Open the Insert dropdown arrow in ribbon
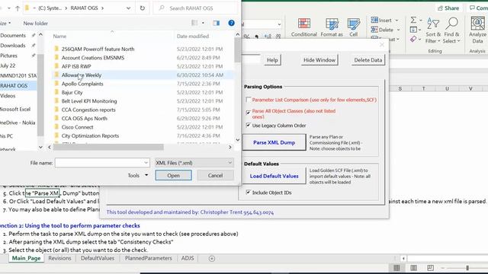Image resolution: width=488 pixels, height=274 pixels. pyautogui.click(x=396, y=21)
